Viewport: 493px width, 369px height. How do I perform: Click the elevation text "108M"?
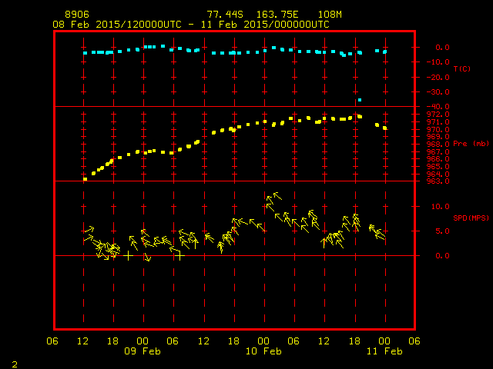pyautogui.click(x=330, y=15)
